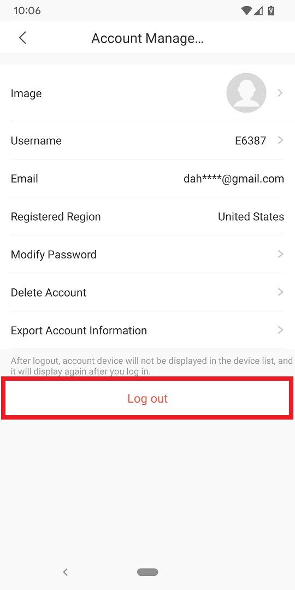Click the Modify Password chevron
The image size is (295, 590).
(x=280, y=255)
